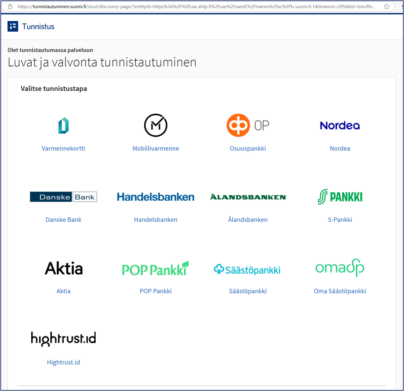Click the Danske Bank text link
Screen dimensions: 404x391
pyautogui.click(x=63, y=220)
